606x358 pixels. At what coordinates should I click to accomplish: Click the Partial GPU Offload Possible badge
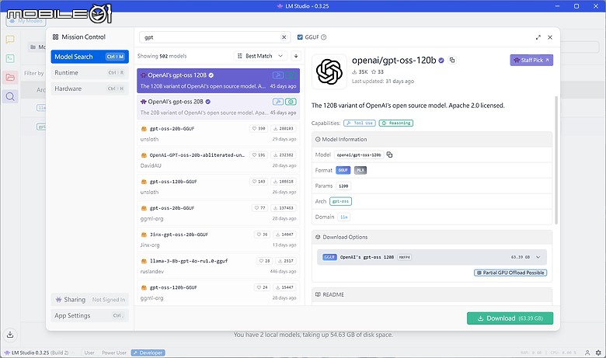(x=510, y=273)
